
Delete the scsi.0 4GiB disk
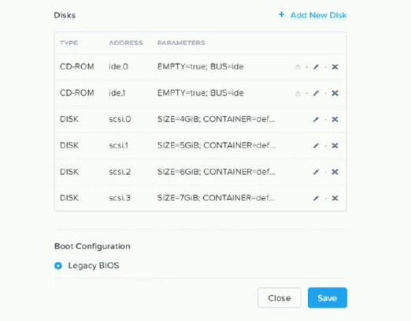point(335,119)
